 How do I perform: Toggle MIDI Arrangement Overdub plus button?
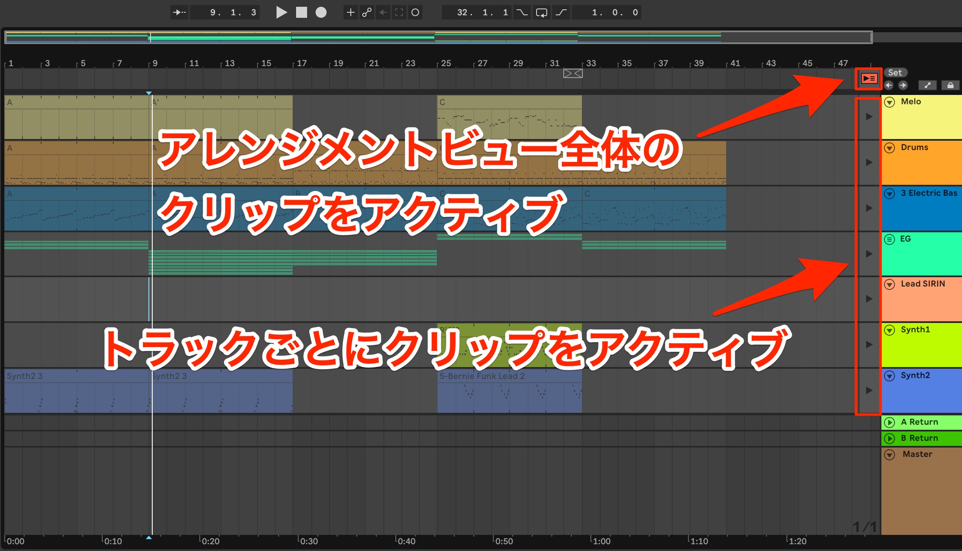click(350, 12)
